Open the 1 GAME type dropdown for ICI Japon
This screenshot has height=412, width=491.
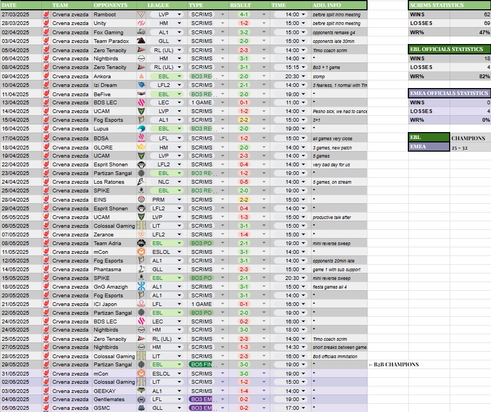tap(222, 304)
